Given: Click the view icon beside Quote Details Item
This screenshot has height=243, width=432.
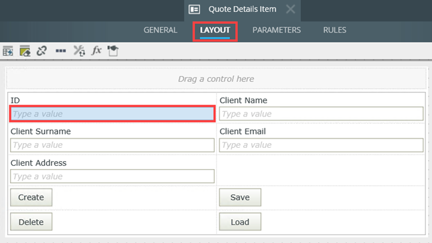Looking at the screenshot, I should pos(194,9).
